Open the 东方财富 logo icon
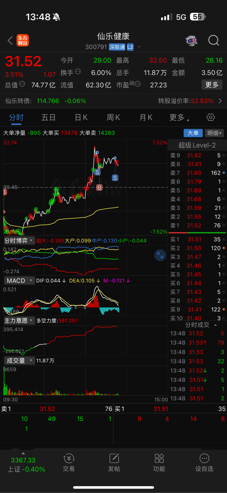Screen dimensions: 227x493 23,40
